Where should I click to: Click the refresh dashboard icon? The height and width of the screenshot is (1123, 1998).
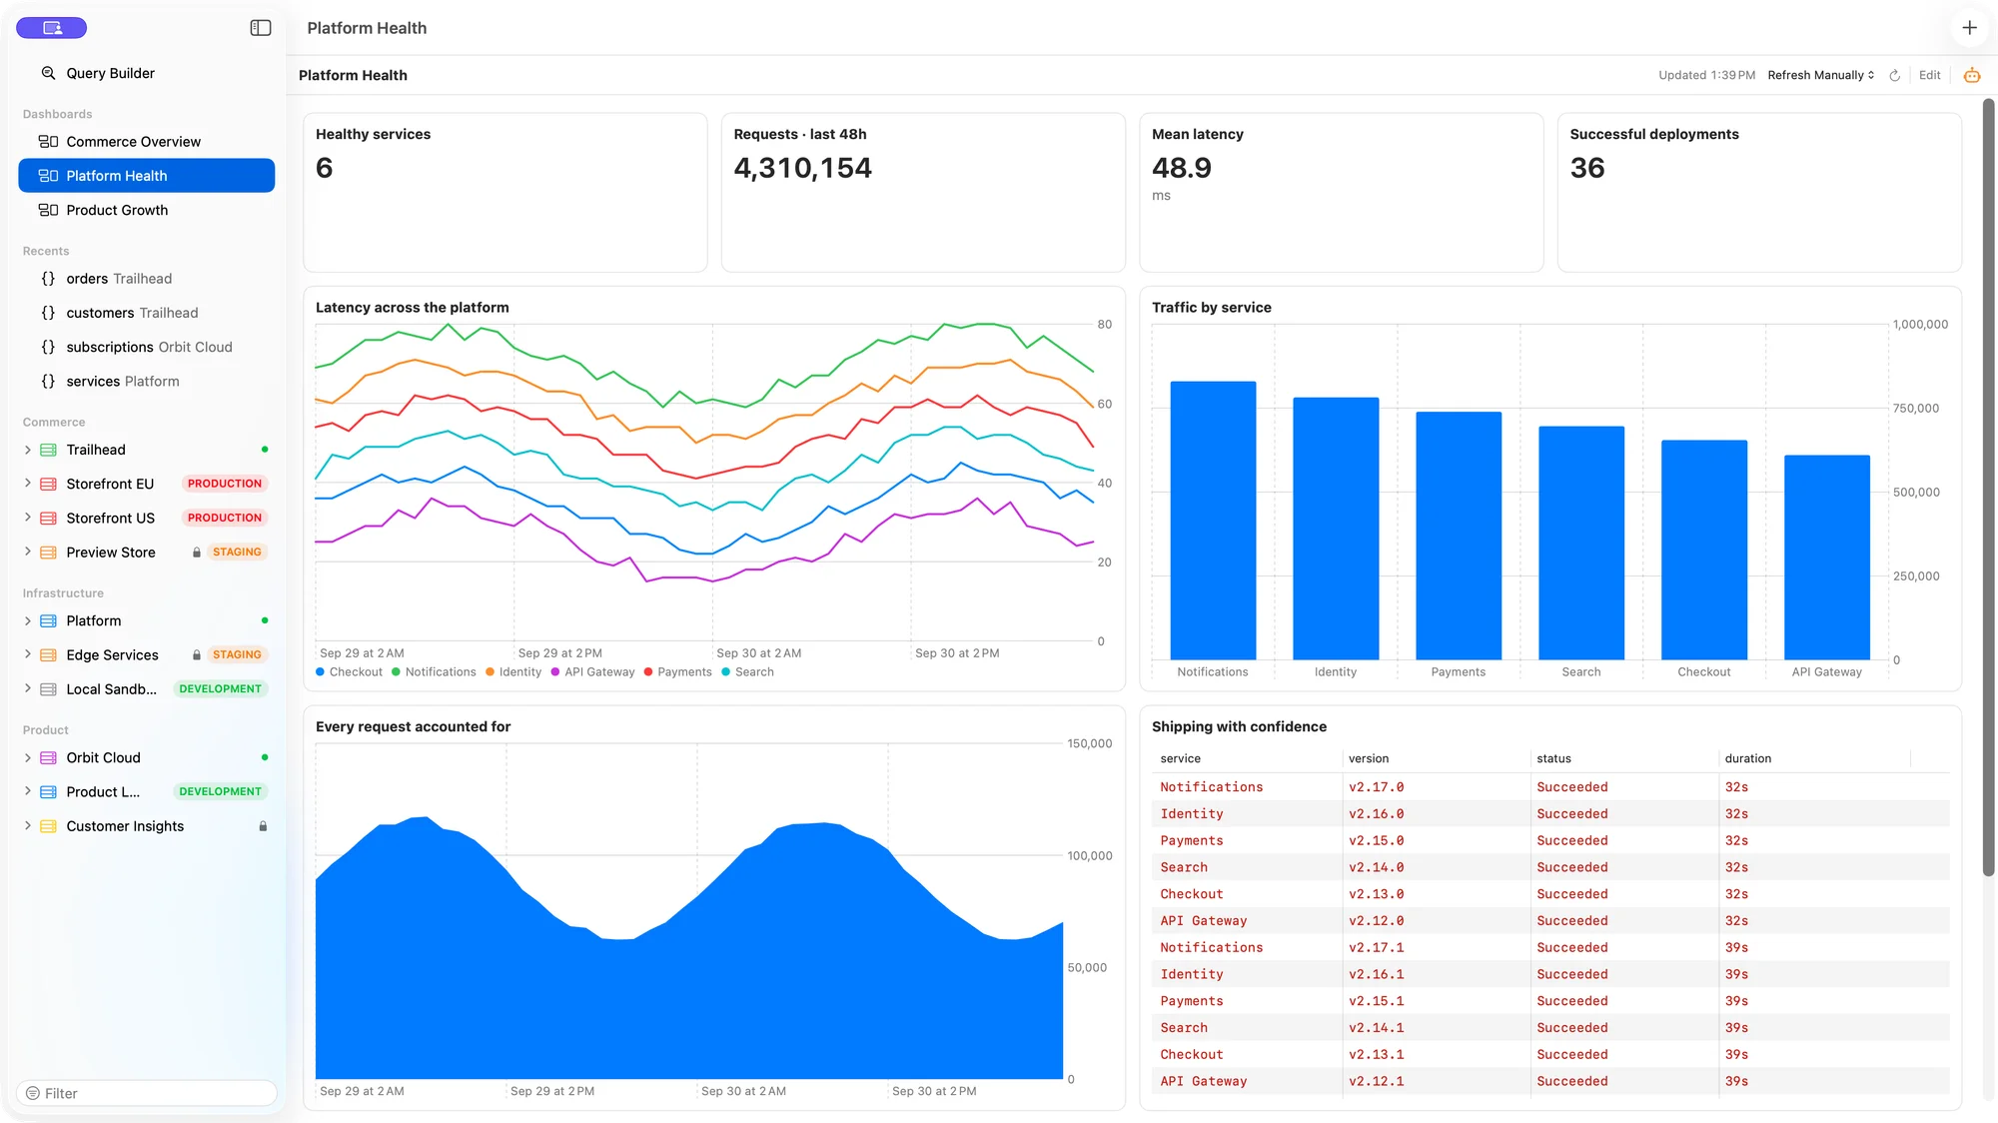click(x=1894, y=75)
